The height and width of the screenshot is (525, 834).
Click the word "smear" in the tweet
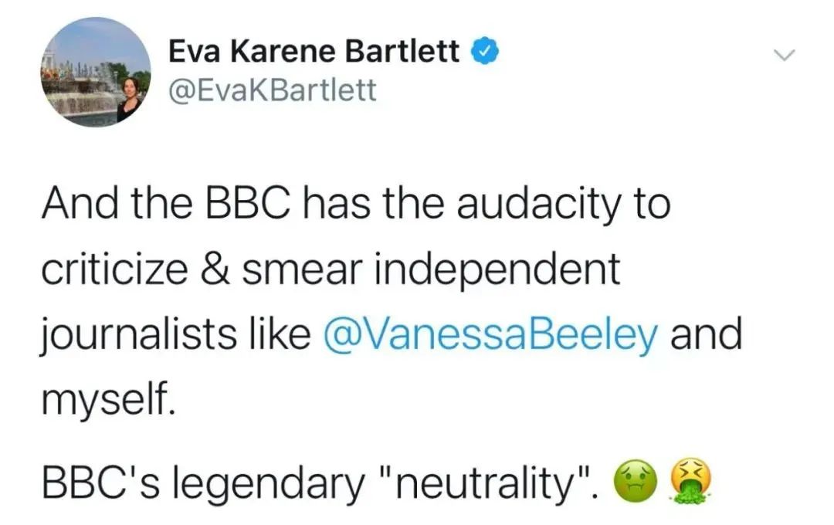point(290,269)
